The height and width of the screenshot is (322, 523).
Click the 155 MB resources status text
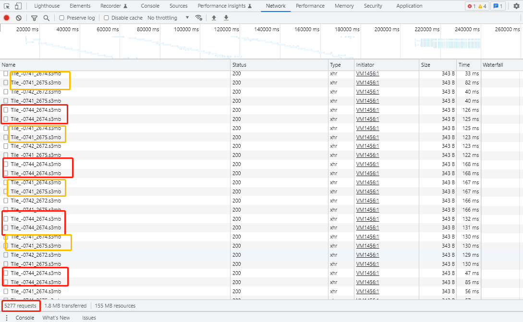[115, 306]
